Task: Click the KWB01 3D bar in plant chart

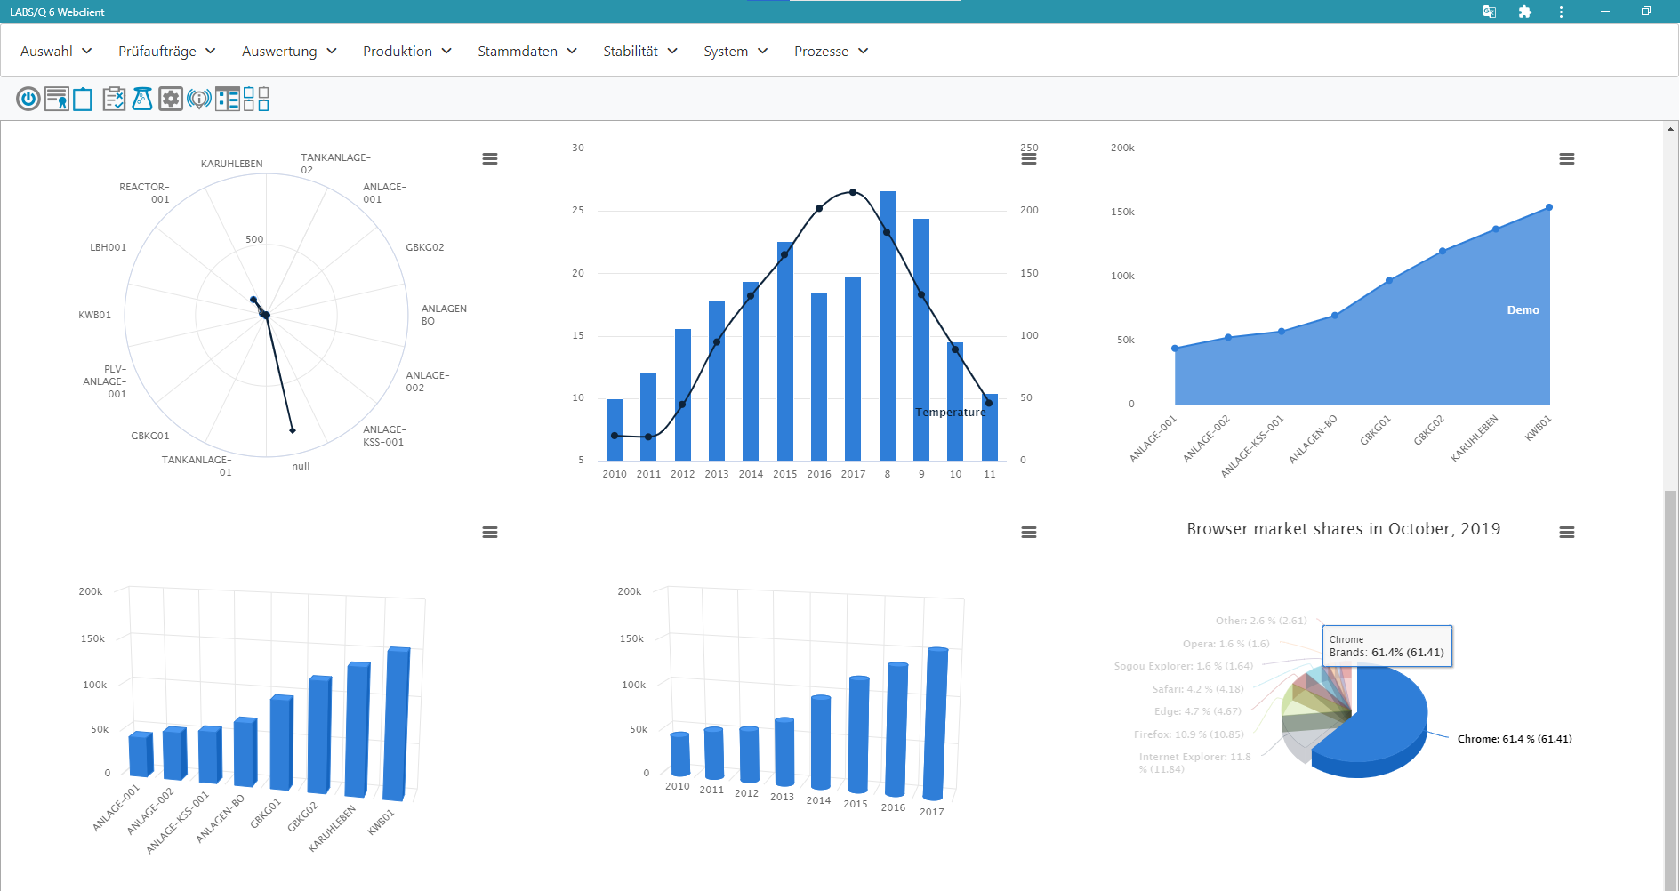Action: 398,723
